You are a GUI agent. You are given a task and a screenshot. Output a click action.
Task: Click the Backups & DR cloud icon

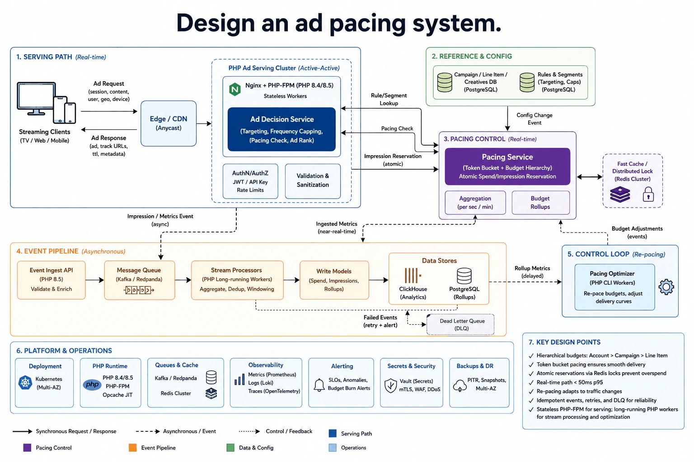(460, 386)
